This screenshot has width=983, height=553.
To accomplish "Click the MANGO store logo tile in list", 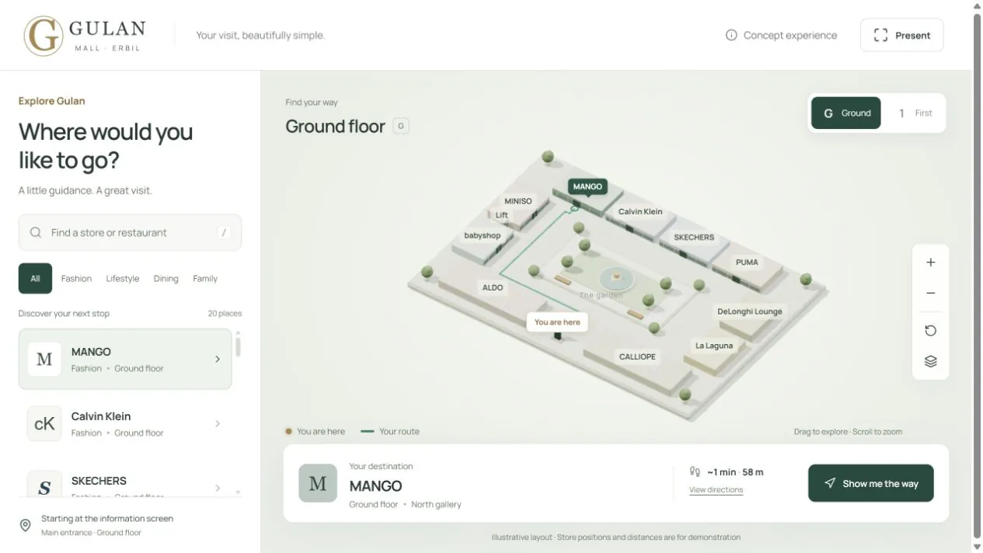I will (44, 359).
